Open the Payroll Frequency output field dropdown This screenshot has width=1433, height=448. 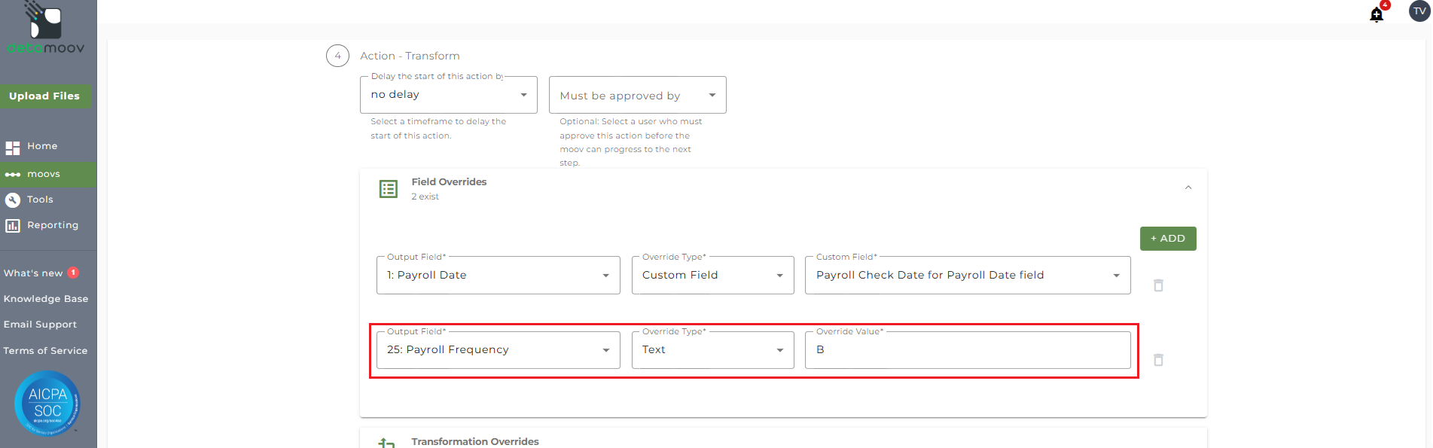pos(498,350)
